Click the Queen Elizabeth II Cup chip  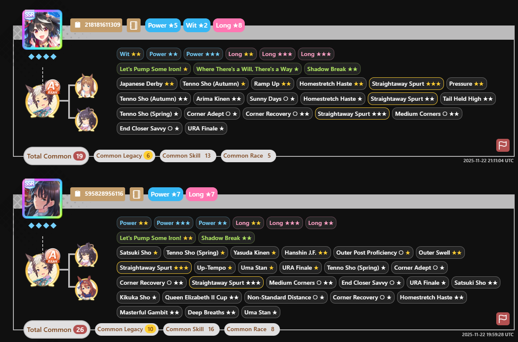pos(202,297)
